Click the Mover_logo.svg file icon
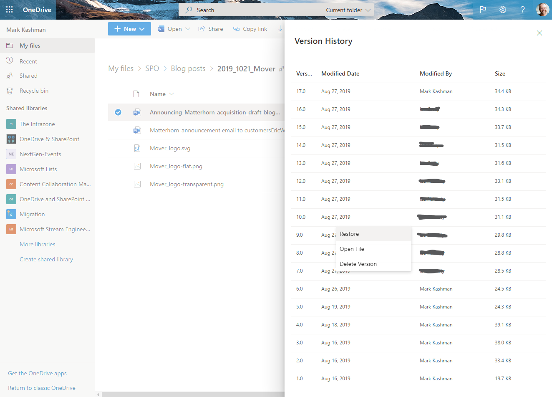Screen dimensions: 552x397 pos(137,148)
